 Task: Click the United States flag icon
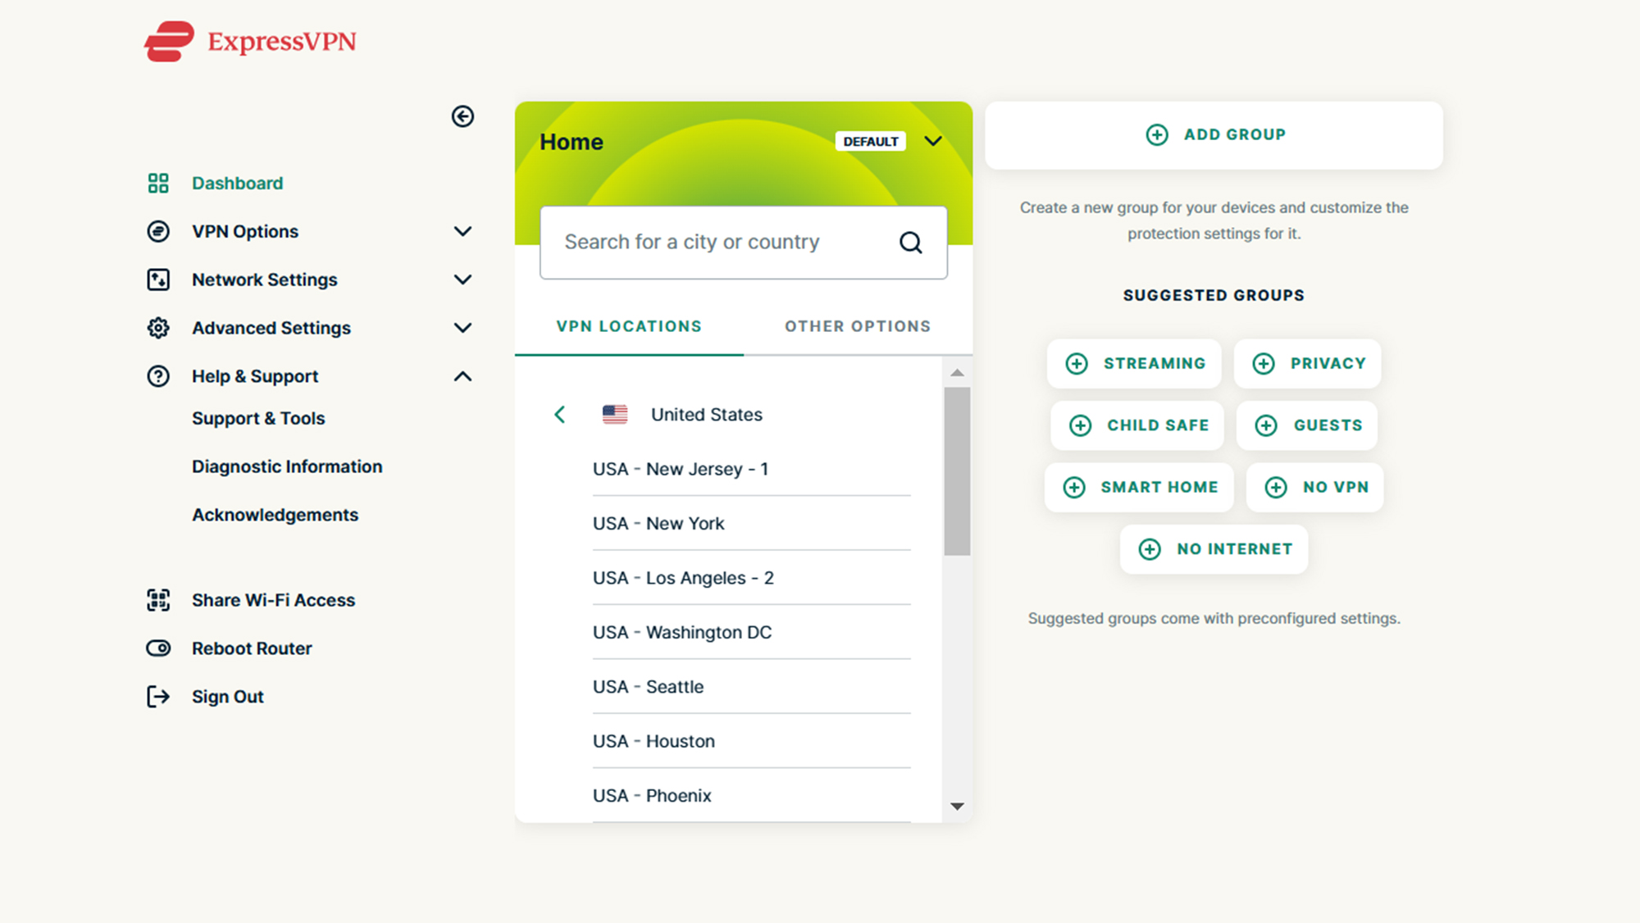(x=615, y=415)
